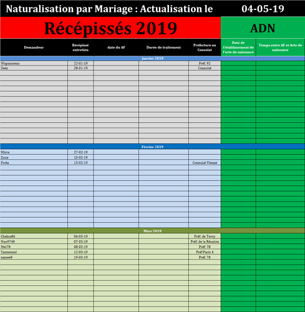Click the Préf. 92 cell

click(205, 63)
